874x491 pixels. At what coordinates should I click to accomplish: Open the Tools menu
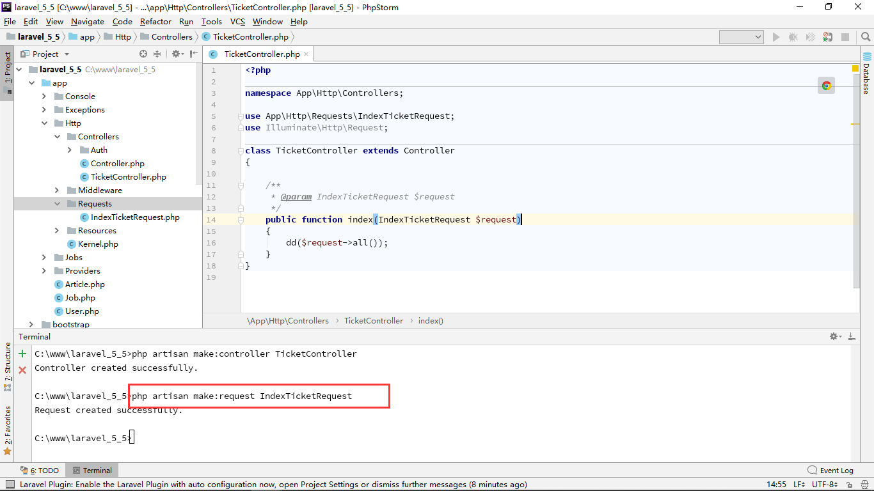click(x=212, y=22)
